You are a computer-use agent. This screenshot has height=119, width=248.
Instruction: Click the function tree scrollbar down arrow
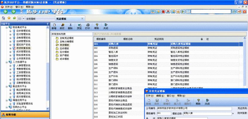tap(48, 109)
